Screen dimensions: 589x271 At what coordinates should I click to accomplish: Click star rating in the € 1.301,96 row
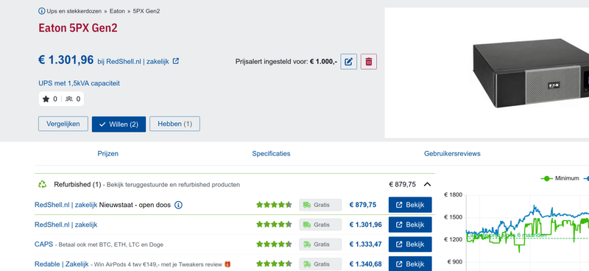coord(274,225)
